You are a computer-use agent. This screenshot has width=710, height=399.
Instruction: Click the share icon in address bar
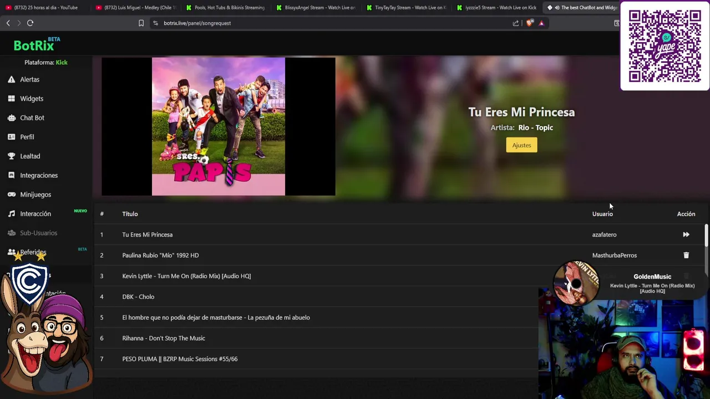coord(516,23)
